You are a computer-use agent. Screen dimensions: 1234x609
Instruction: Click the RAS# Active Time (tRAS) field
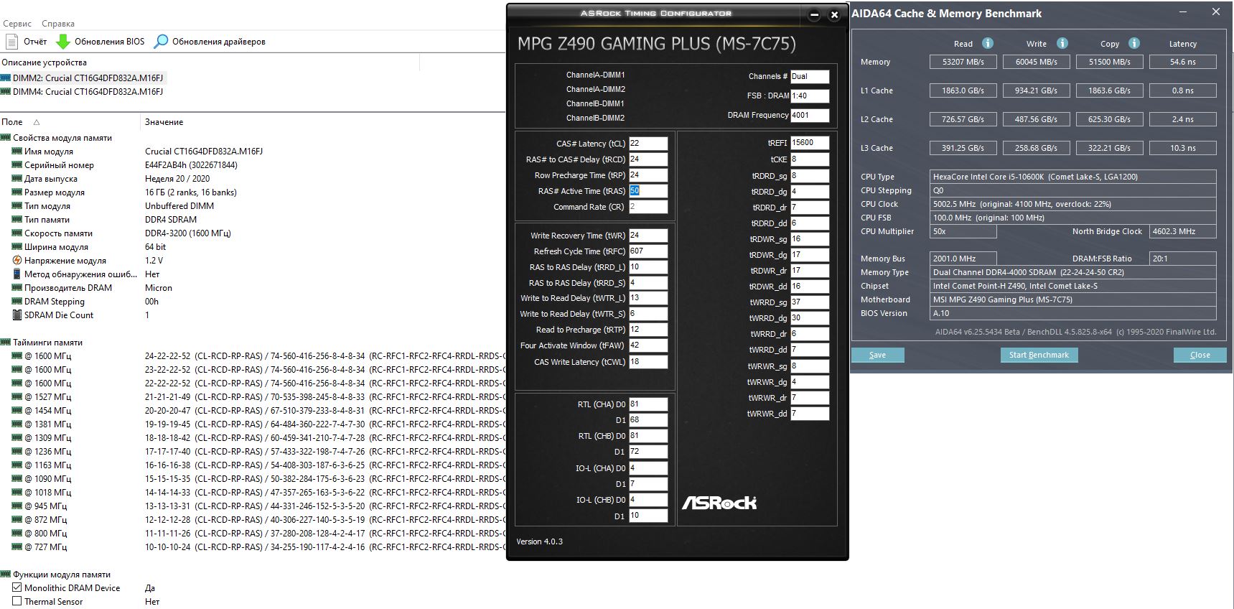[x=648, y=191]
